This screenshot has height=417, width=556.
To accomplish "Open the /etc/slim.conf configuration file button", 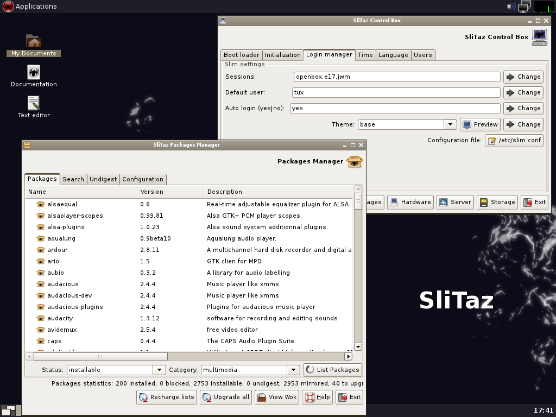I will tap(514, 141).
